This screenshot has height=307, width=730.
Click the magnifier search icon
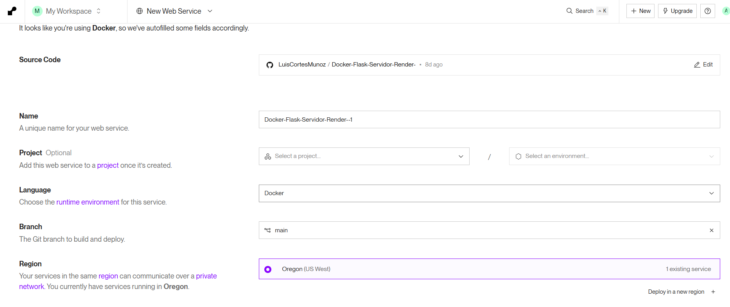pyautogui.click(x=569, y=11)
